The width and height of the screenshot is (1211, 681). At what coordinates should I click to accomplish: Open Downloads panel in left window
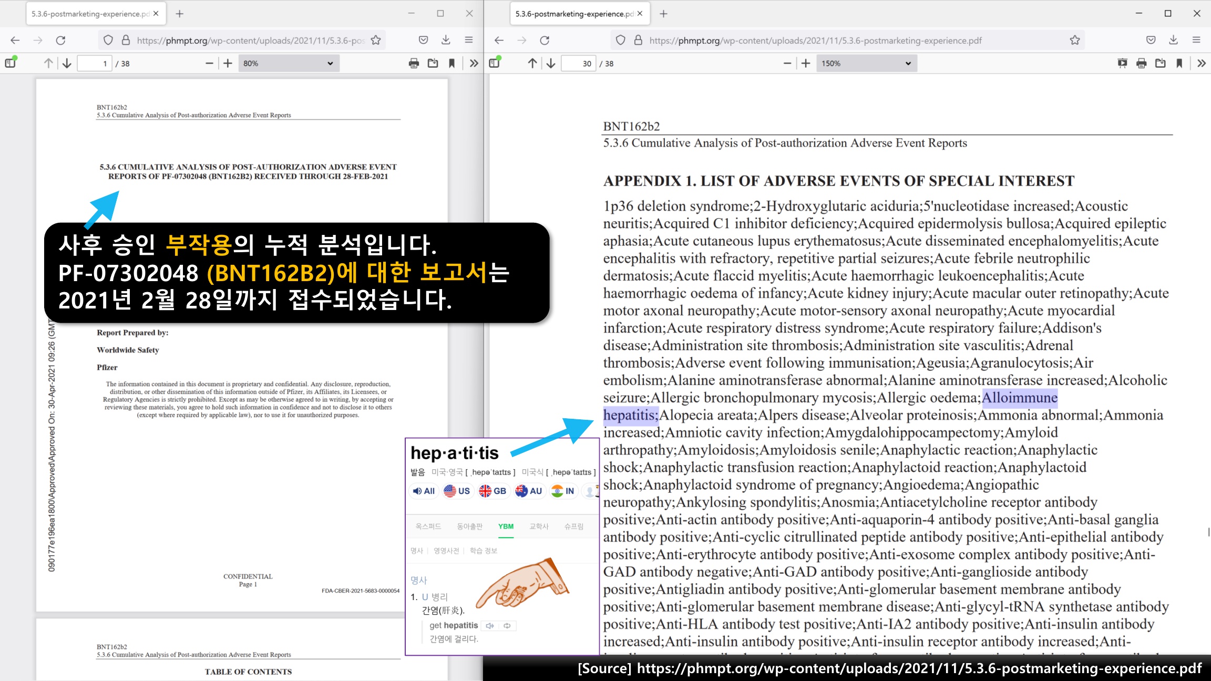446,40
